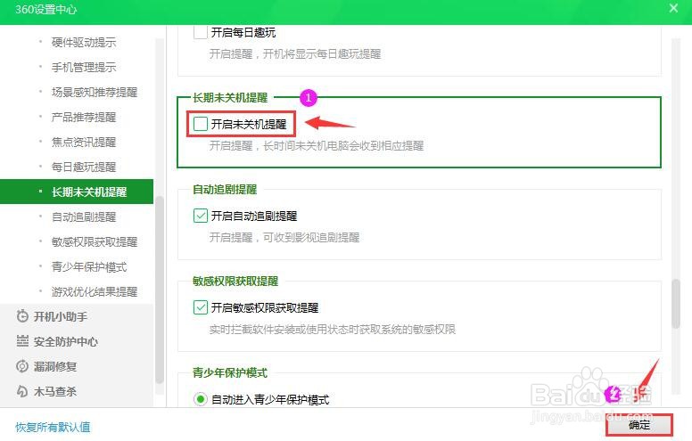The width and height of the screenshot is (692, 441).
Task: Click the 长期未关机提醒 section heading
Action: (x=230, y=97)
